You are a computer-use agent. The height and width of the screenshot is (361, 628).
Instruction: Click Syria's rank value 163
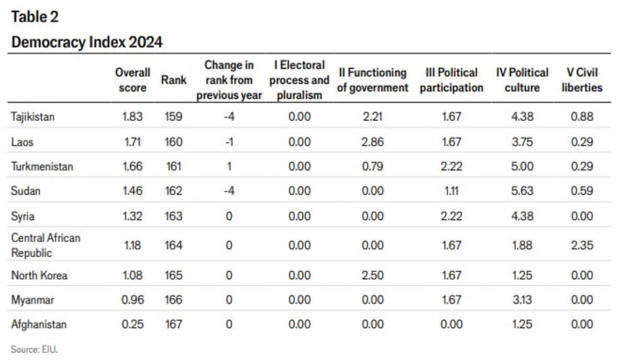173,216
